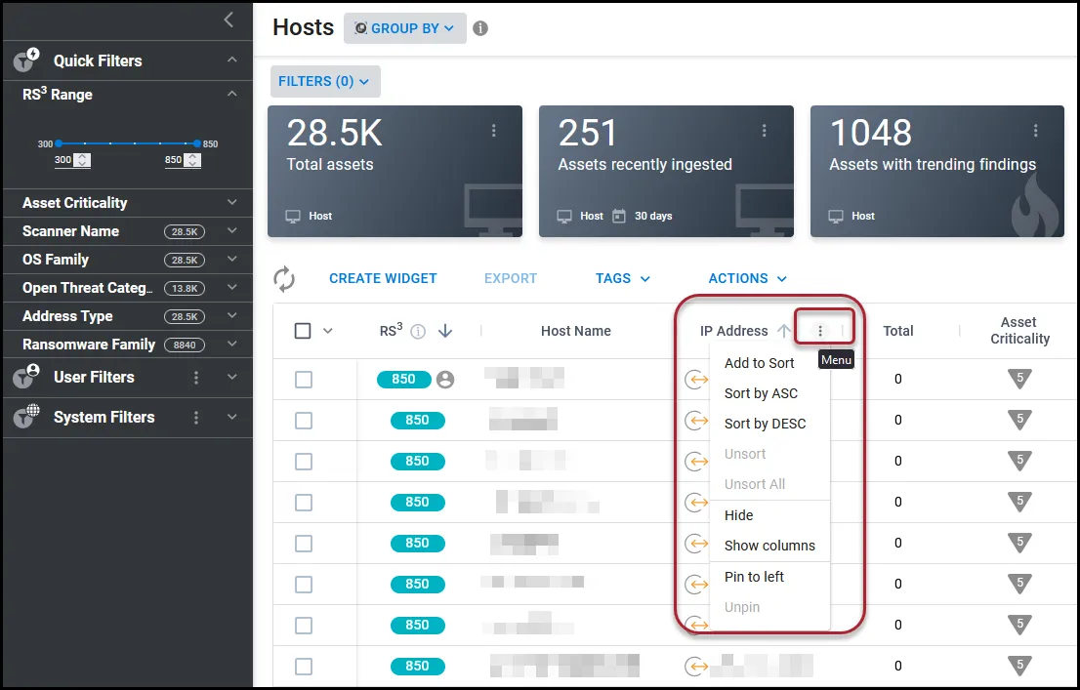
Task: Open the Actions dropdown
Action: click(747, 278)
